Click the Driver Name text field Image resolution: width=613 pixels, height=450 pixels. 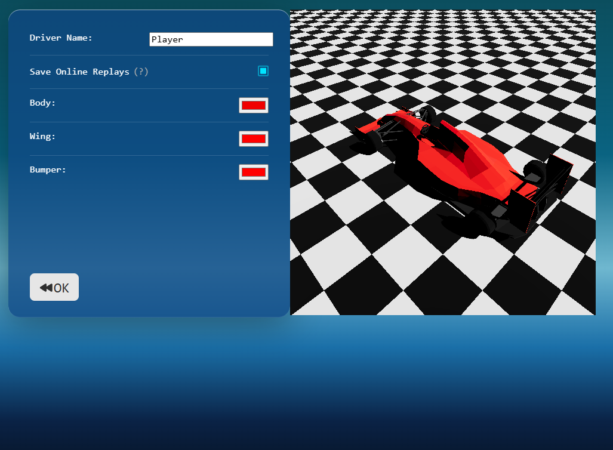click(x=211, y=39)
